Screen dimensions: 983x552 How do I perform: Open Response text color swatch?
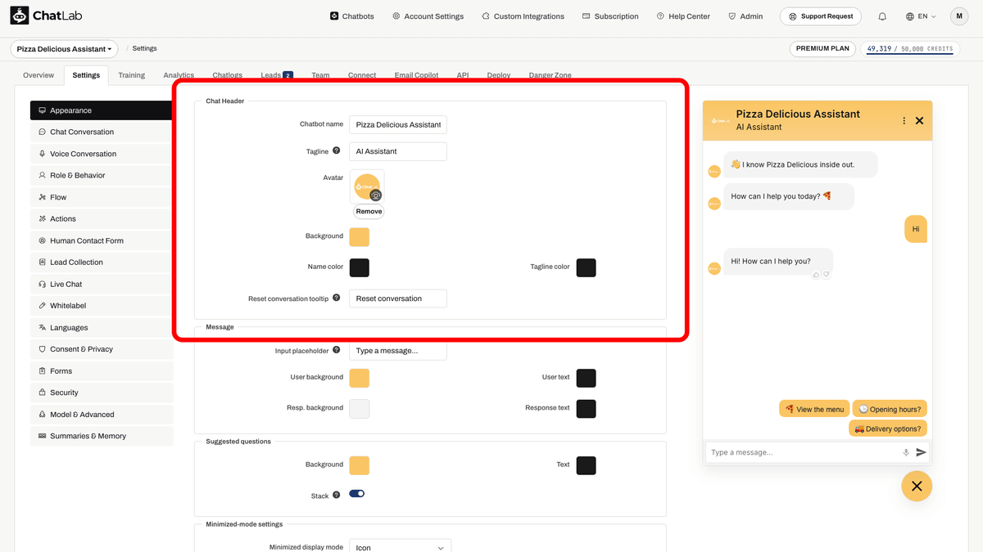tap(586, 408)
